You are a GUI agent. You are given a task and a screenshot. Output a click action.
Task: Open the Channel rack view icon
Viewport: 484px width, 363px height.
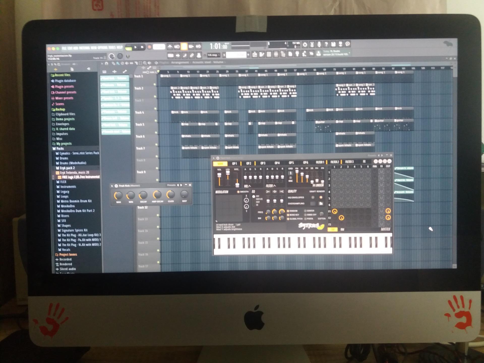pyautogui.click(x=269, y=54)
